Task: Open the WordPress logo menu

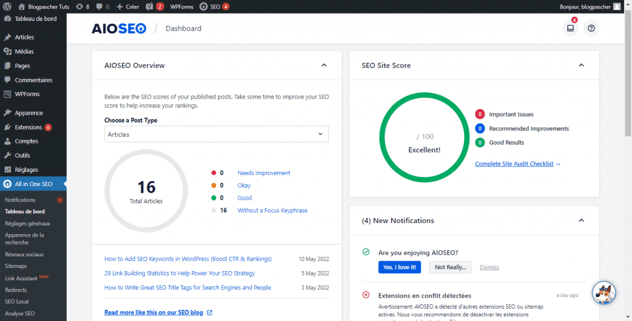Action: pyautogui.click(x=7, y=6)
